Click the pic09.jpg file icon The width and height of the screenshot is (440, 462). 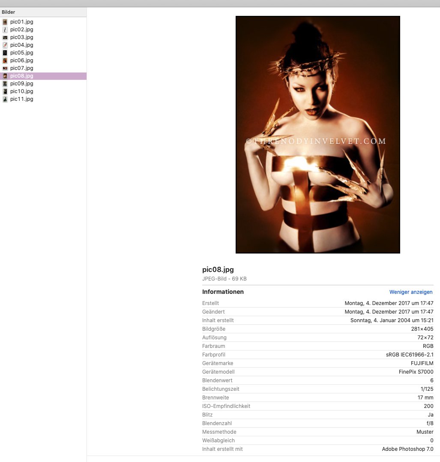point(5,84)
